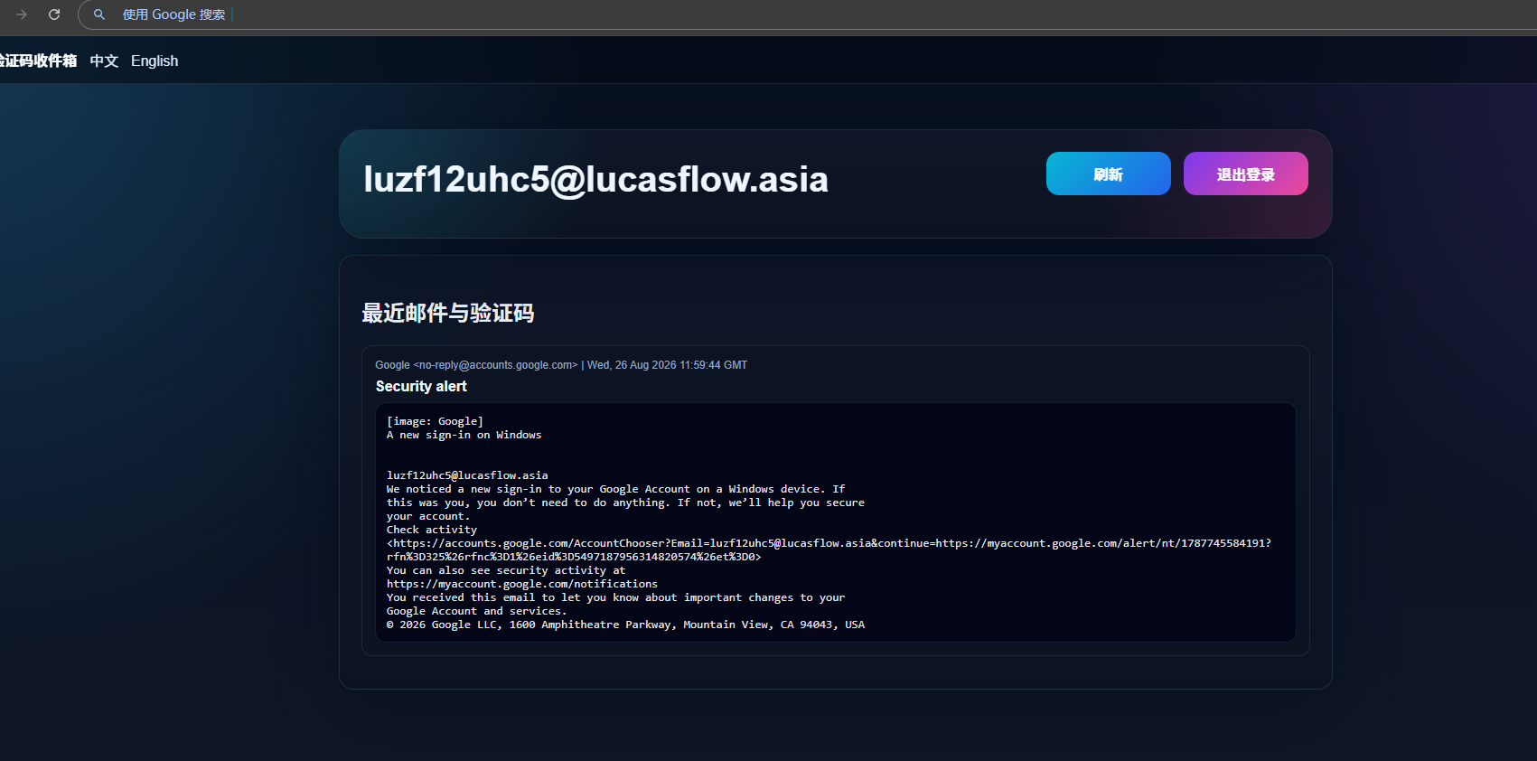Click the Google no-reply sender line
The image size is (1537, 761).
(561, 365)
